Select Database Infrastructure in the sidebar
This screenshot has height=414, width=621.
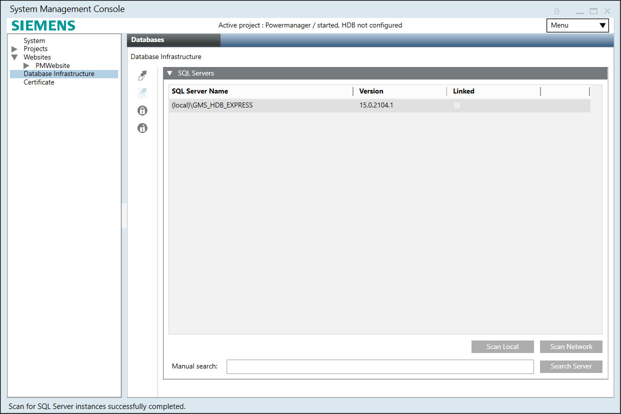point(59,73)
